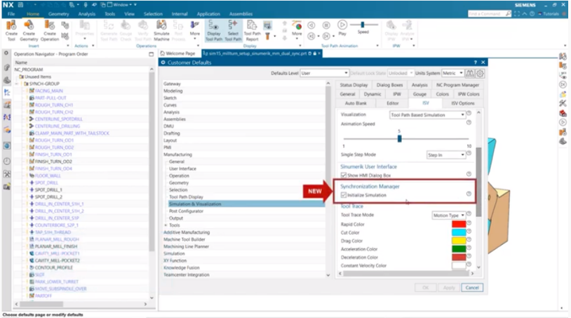Click the Animation Speed slider handle
571x318 pixels.
click(x=399, y=138)
